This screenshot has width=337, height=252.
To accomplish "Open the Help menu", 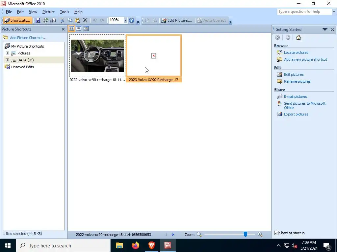I will tap(78, 12).
